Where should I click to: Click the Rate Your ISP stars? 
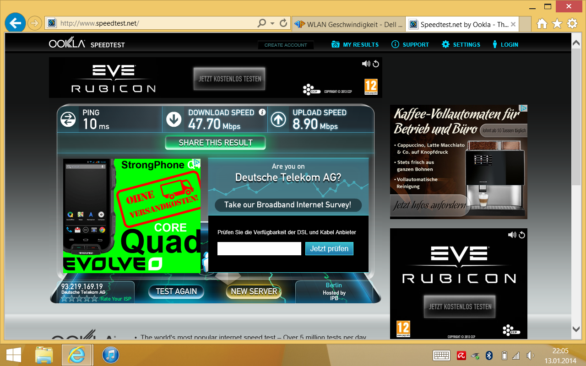tap(80, 299)
